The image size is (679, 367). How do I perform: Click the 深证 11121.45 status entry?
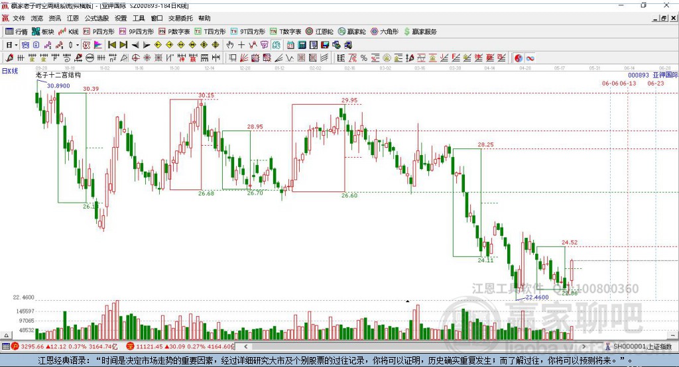180,346
